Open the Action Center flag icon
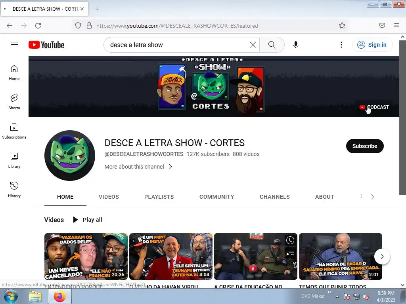Viewport: 406px width, 304px height. 347,297
